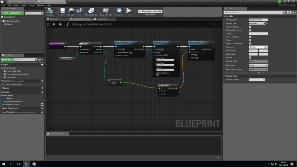This screenshot has height=167, width=297.
Task: Open Play options dropdown arrow
Action: (x=135, y=12)
